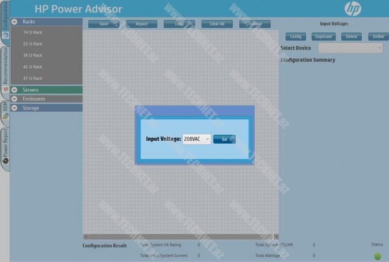Click the Total System VA Rating label
The height and width of the screenshot is (262, 389).
tap(160, 245)
